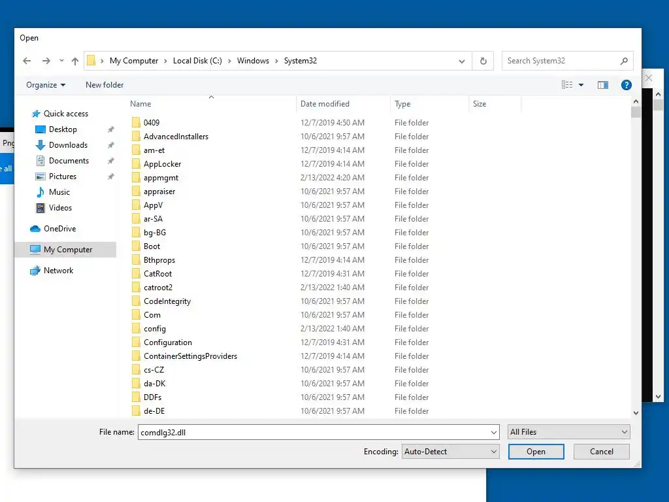Select the de-DE folder name
669x502 pixels.
[154, 411]
